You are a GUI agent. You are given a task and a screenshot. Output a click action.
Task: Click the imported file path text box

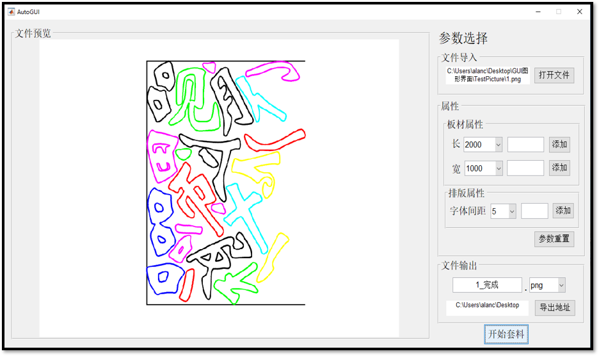pos(488,76)
